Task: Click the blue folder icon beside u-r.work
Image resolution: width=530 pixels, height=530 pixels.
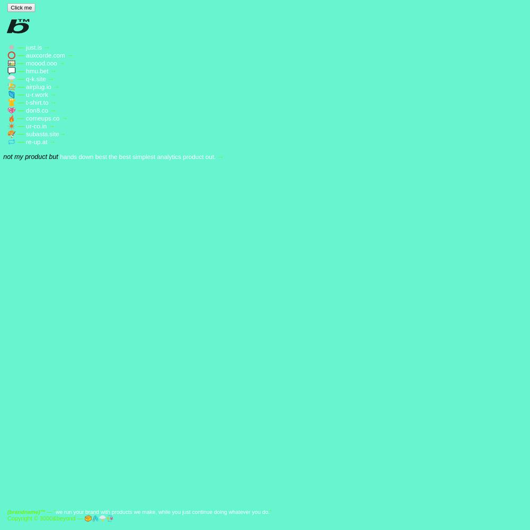Action: click(12, 95)
